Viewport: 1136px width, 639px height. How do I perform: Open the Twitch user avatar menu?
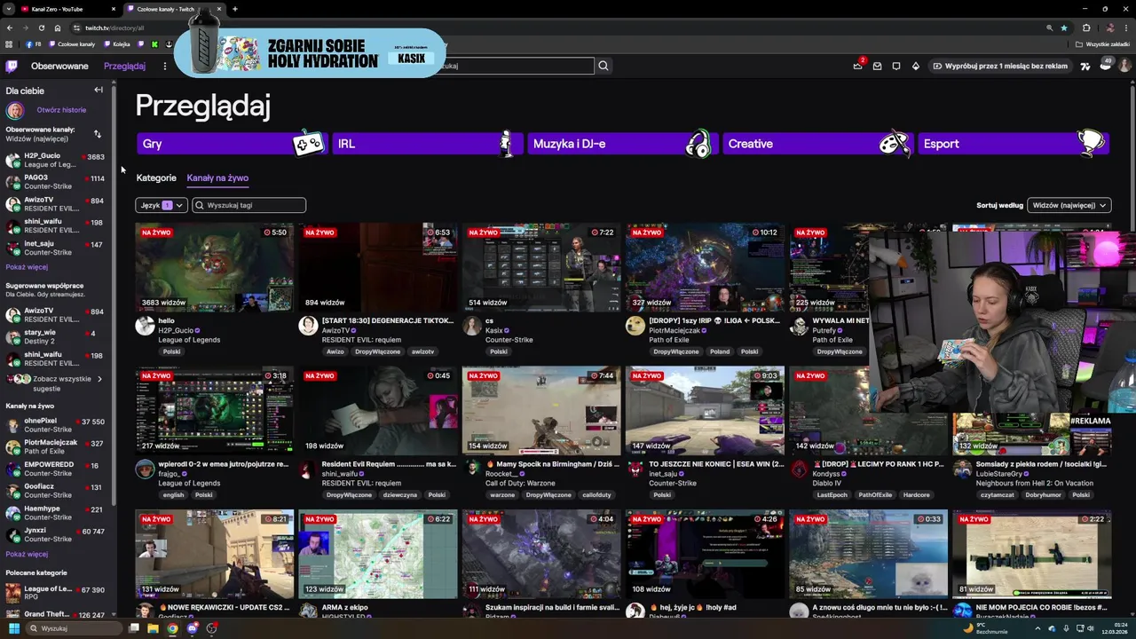[x=1124, y=66]
